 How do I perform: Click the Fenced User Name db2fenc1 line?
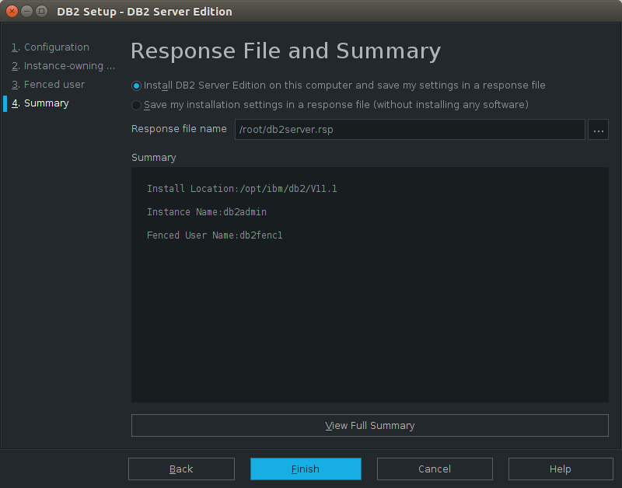(x=215, y=235)
